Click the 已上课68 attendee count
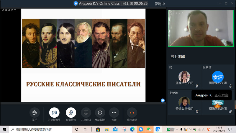The height and width of the screenshot is (133, 236). point(178,56)
